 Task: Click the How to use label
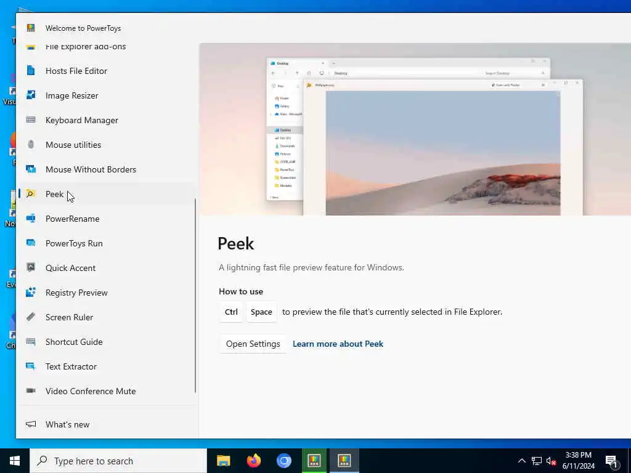click(241, 291)
